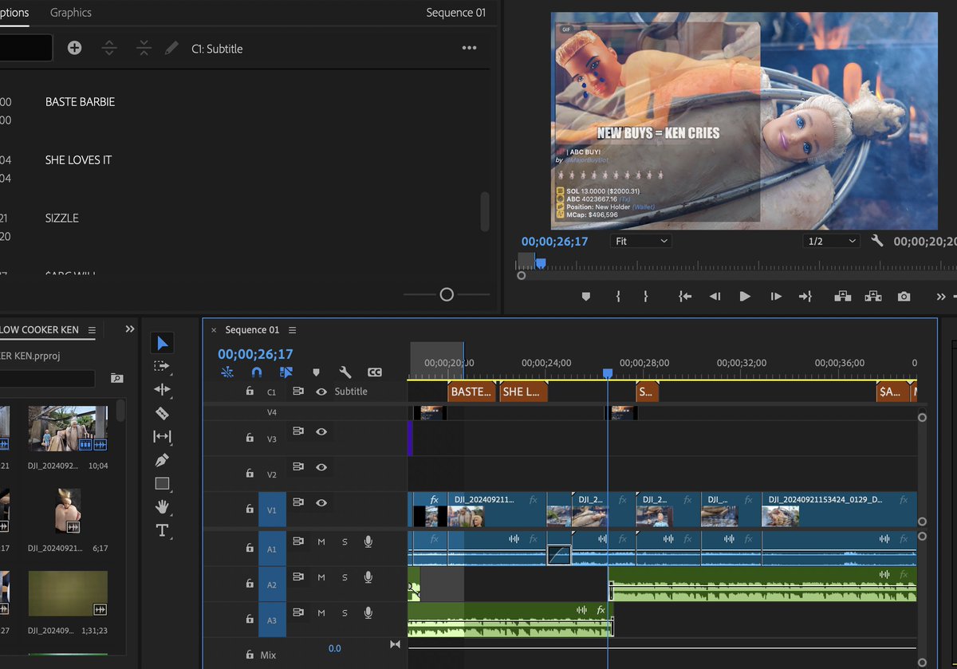Select the Hand tool
957x669 pixels.
[162, 506]
